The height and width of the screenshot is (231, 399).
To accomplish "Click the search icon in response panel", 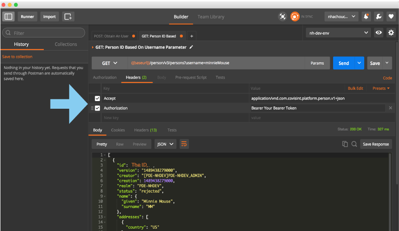I will point(354,144).
